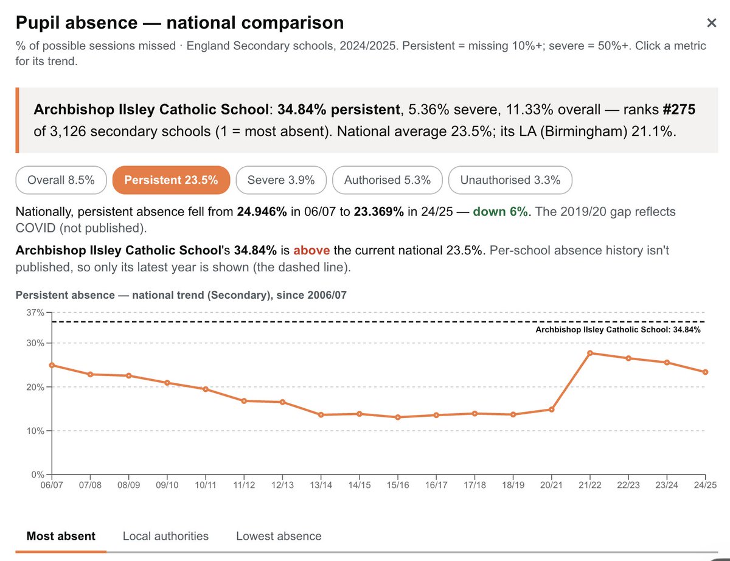The image size is (730, 561).
Task: Open the Lowest absence tab
Action: [279, 536]
